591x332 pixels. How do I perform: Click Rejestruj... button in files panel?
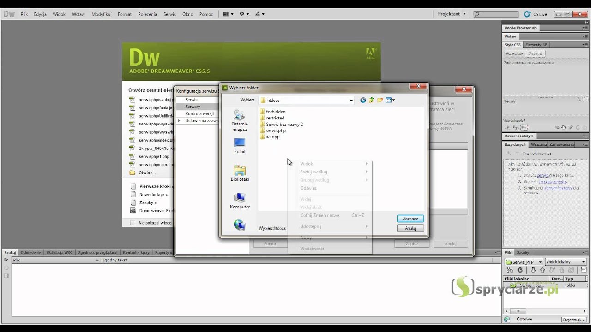pos(573,320)
